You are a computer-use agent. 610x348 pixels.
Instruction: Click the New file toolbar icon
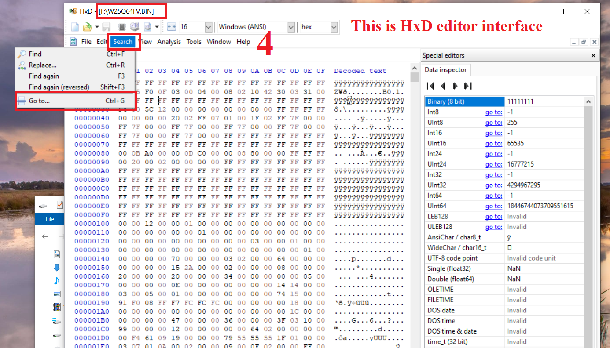(x=75, y=27)
